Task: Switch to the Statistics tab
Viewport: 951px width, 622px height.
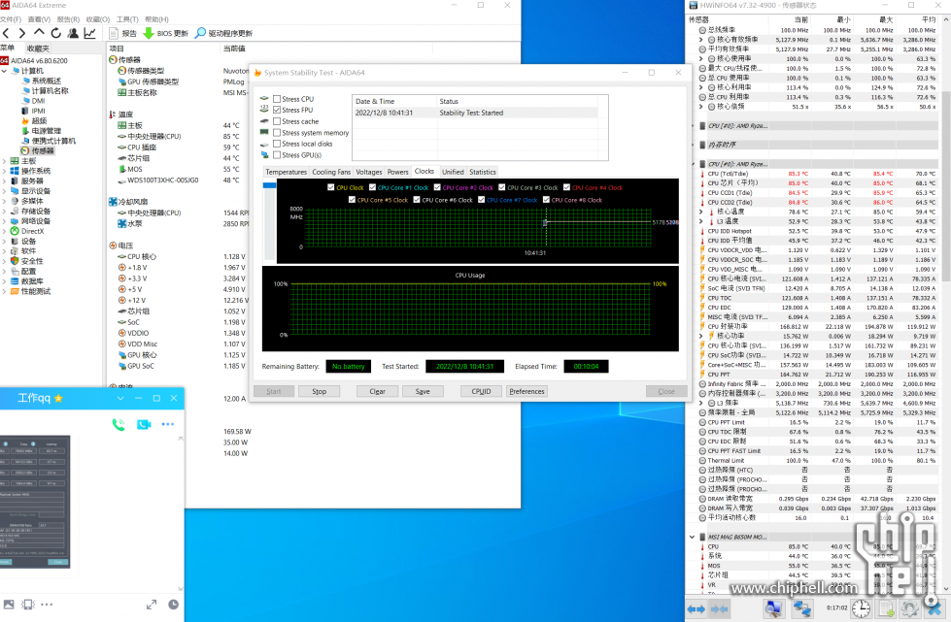Action: [483, 172]
